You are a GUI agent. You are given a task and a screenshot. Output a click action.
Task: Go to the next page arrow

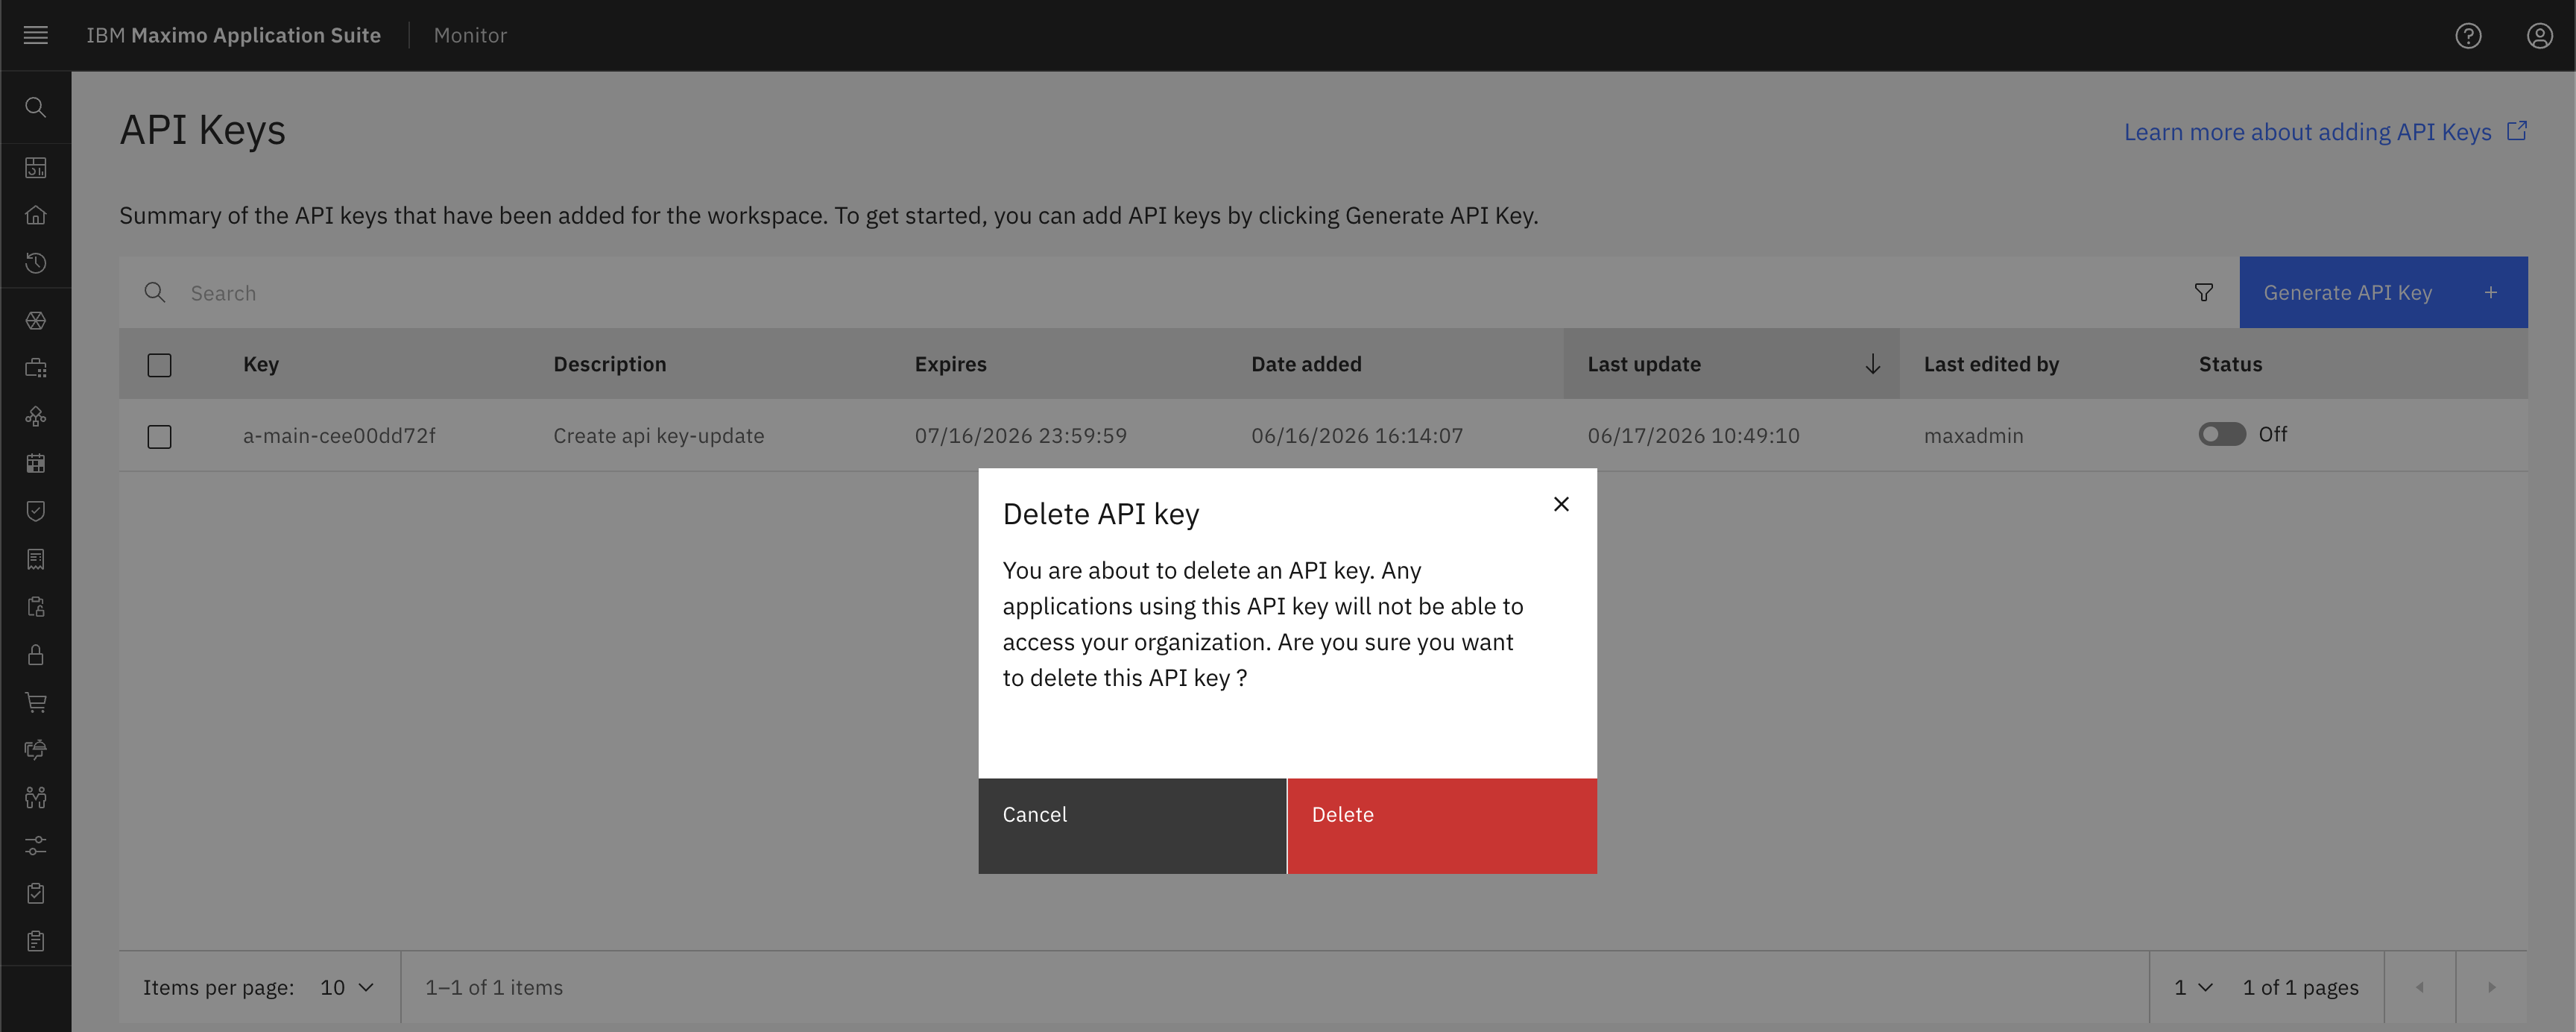coord(2491,987)
